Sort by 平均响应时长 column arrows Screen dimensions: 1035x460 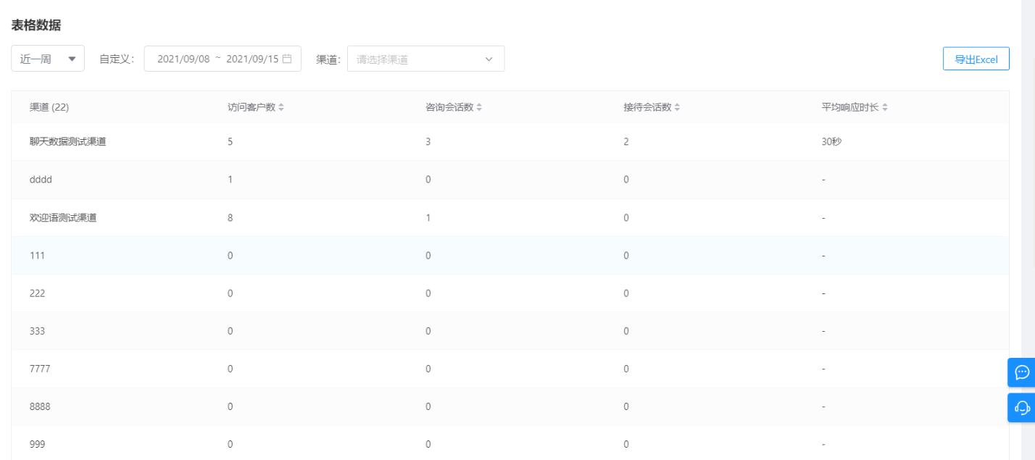[885, 107]
